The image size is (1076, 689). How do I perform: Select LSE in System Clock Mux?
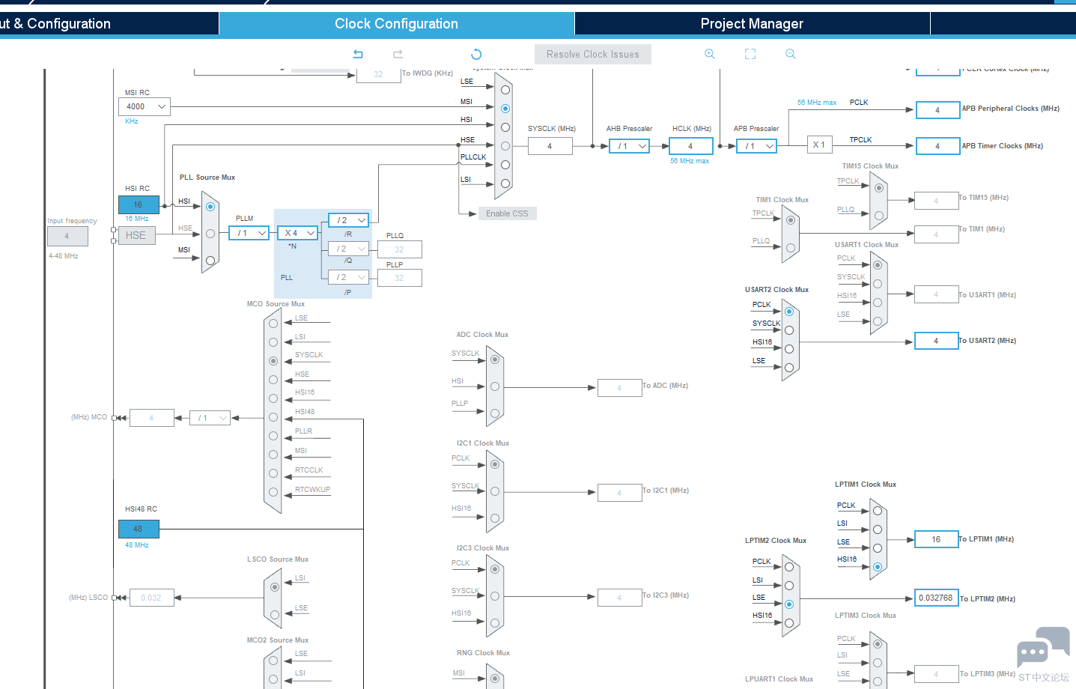coord(505,90)
